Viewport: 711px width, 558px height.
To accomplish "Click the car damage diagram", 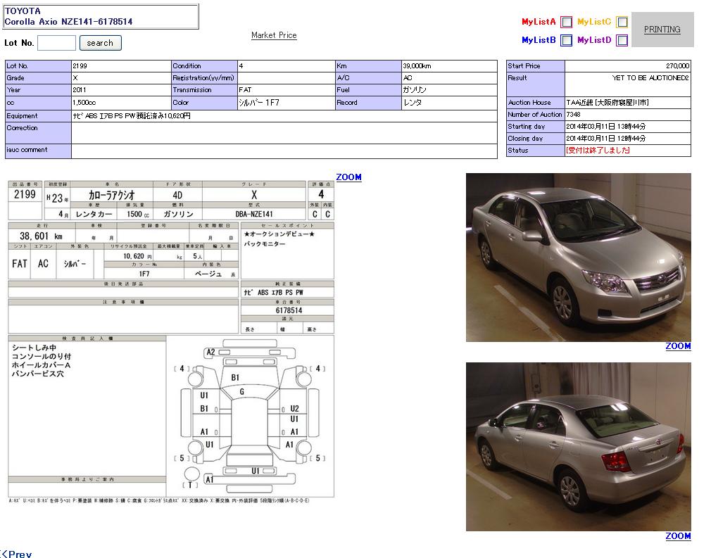I will pyautogui.click(x=249, y=417).
